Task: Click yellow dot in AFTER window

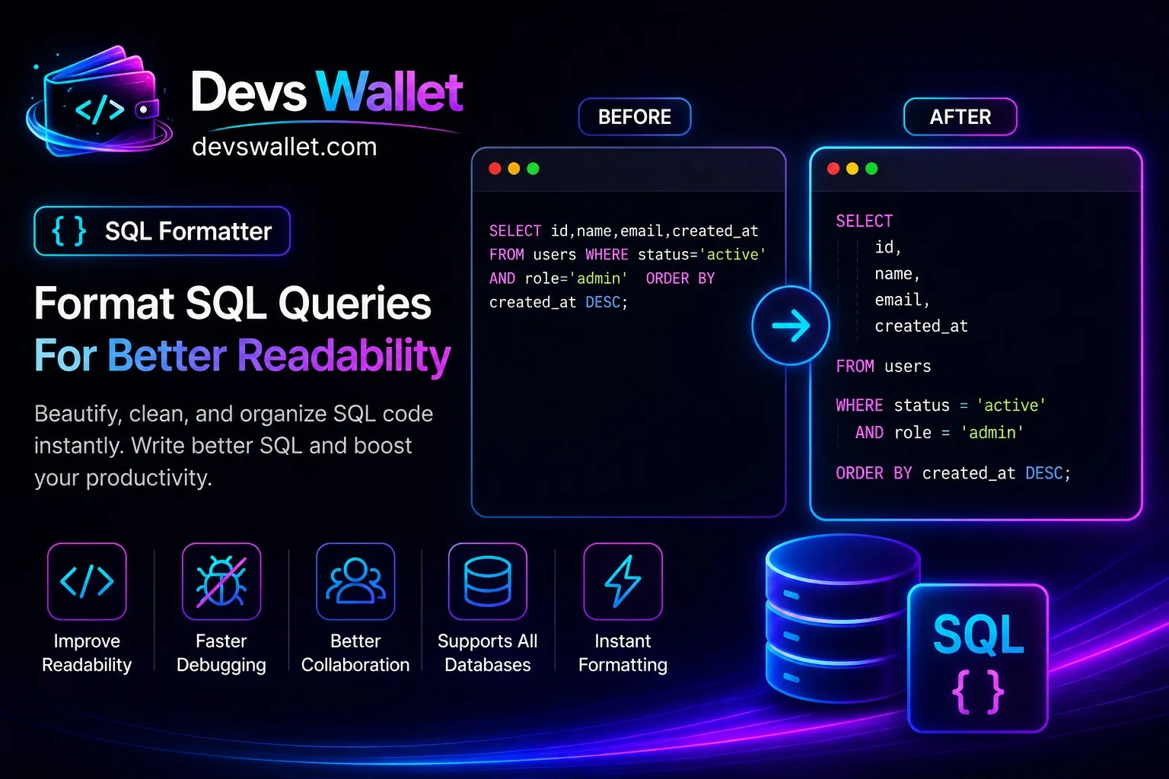Action: coord(852,168)
